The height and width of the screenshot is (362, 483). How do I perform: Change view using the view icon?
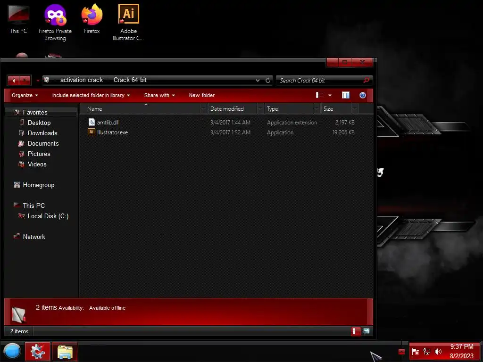click(x=319, y=95)
